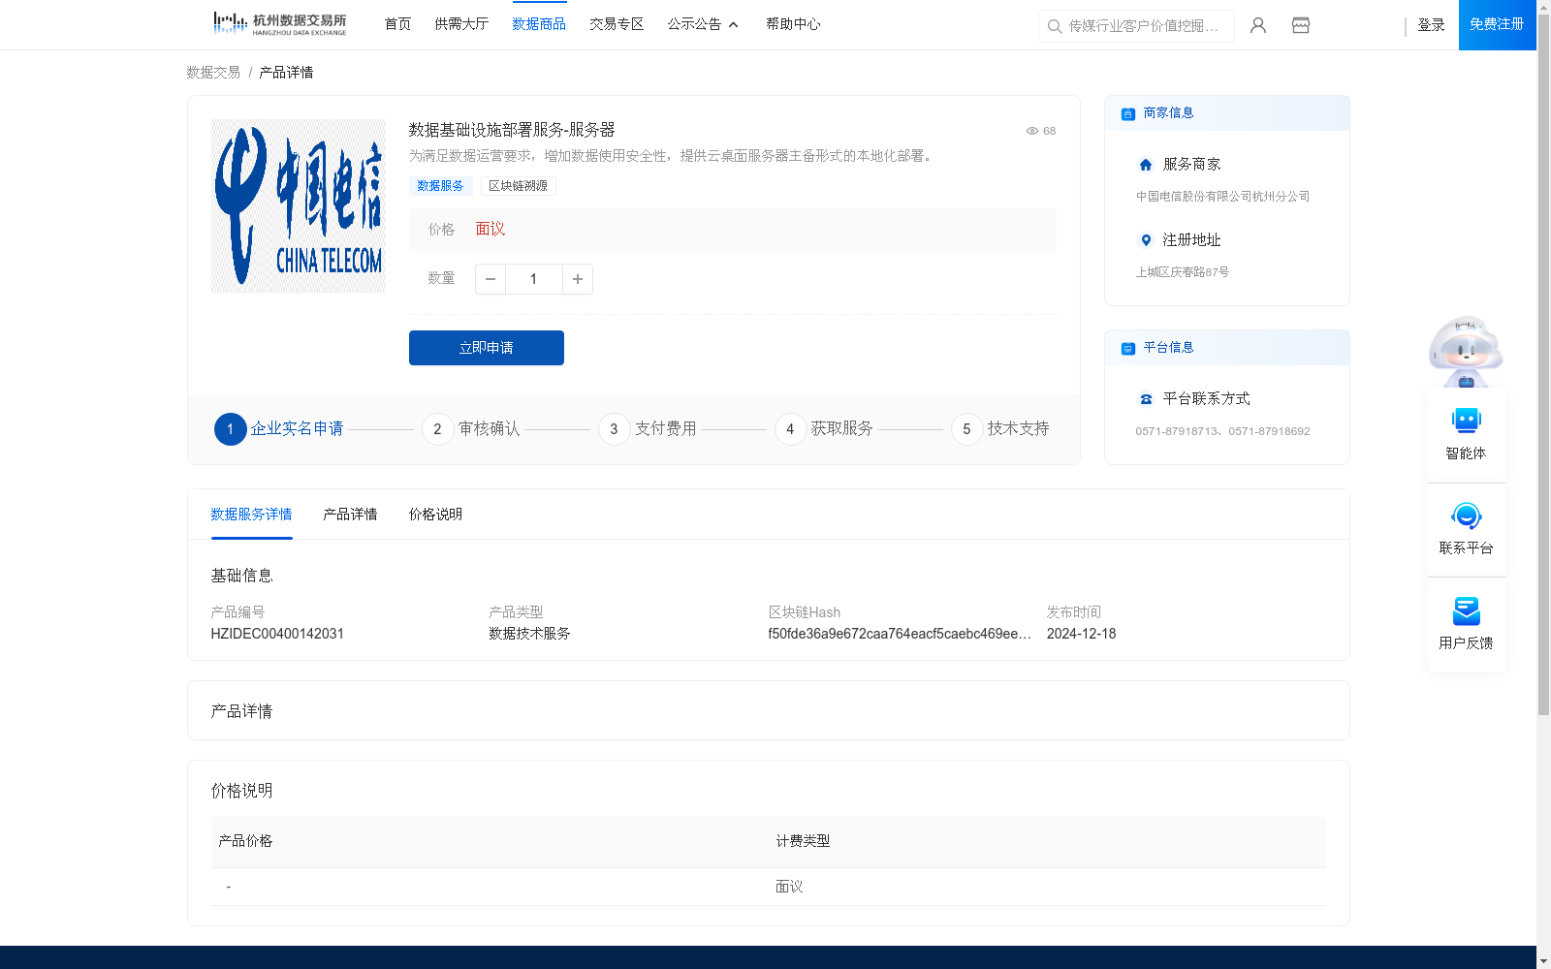Open the merchant store icon in header
1551x969 pixels.
point(1301,25)
